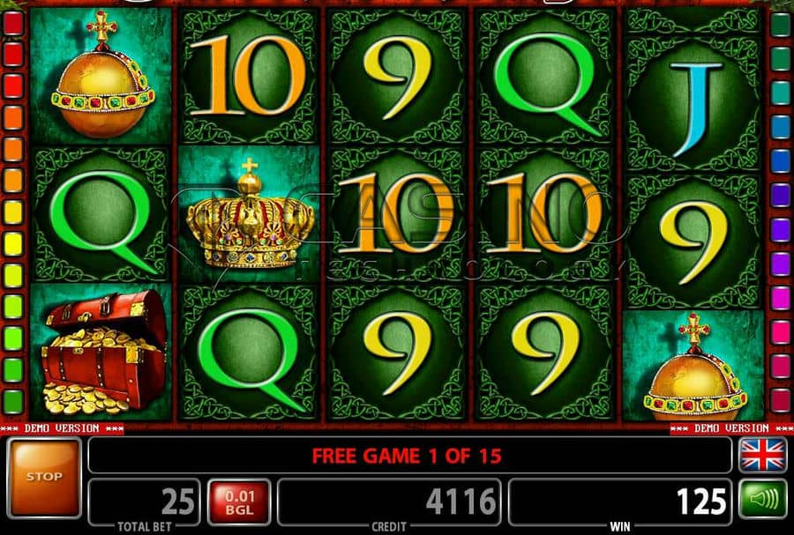The width and height of the screenshot is (794, 535).
Task: Select the top red payline marker on left
Action: (x=13, y=23)
